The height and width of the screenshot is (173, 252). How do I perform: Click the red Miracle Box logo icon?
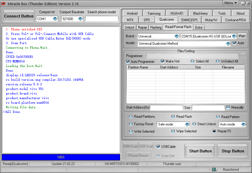(x=3, y=4)
